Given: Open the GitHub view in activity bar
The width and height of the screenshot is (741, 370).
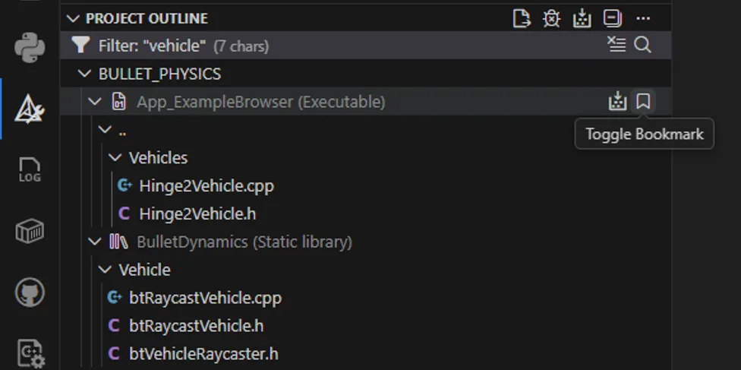Looking at the screenshot, I should click(x=30, y=293).
